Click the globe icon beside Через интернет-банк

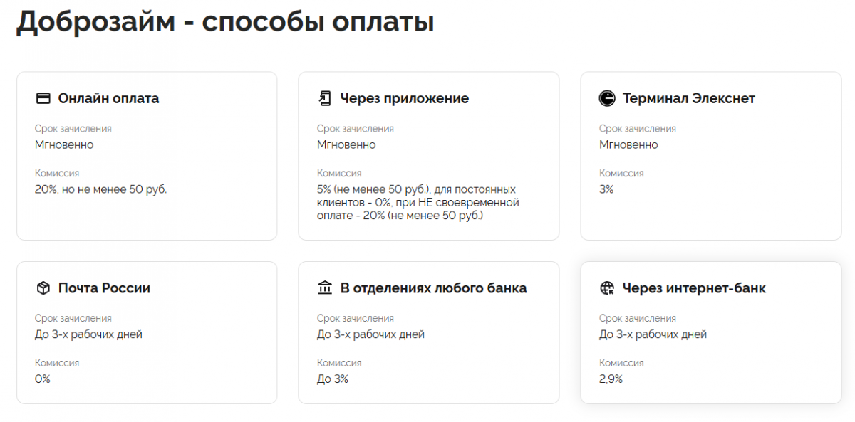[607, 288]
